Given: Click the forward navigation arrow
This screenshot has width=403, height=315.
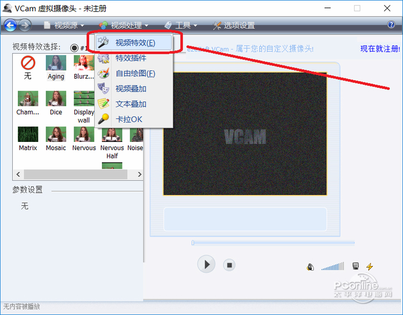Looking at the screenshot, I should click(25, 25).
